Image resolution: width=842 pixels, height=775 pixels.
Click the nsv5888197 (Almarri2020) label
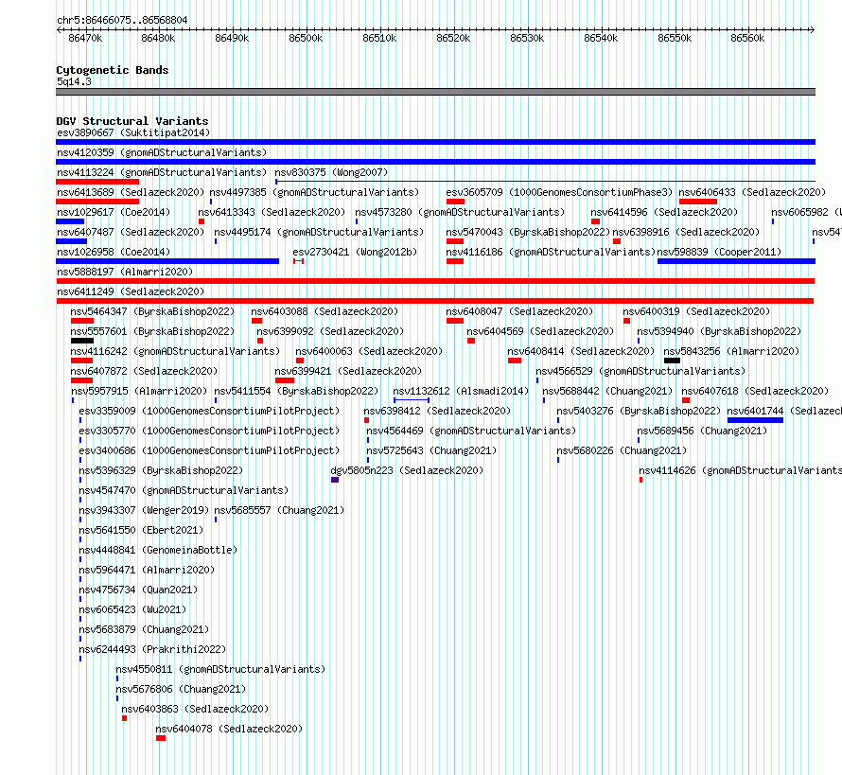pos(125,272)
